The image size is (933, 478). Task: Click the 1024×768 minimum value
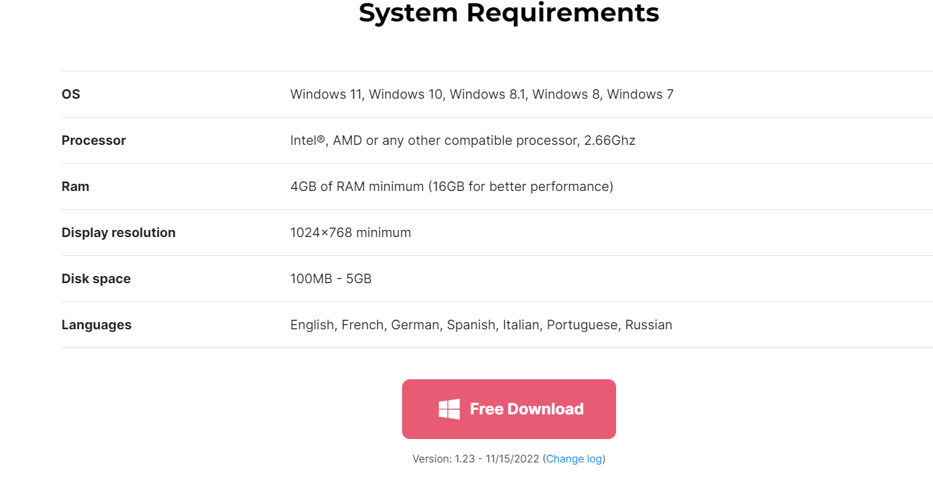pos(351,233)
